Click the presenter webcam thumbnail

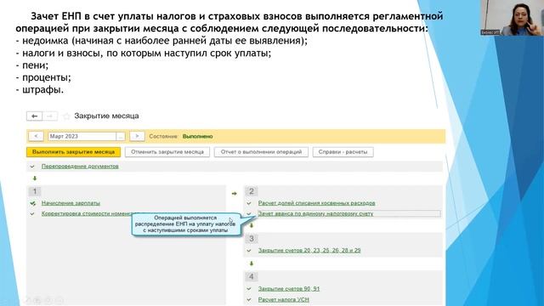point(512,17)
